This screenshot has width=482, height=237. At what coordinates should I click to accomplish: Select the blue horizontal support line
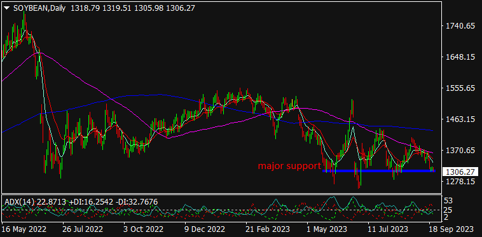[378, 171]
